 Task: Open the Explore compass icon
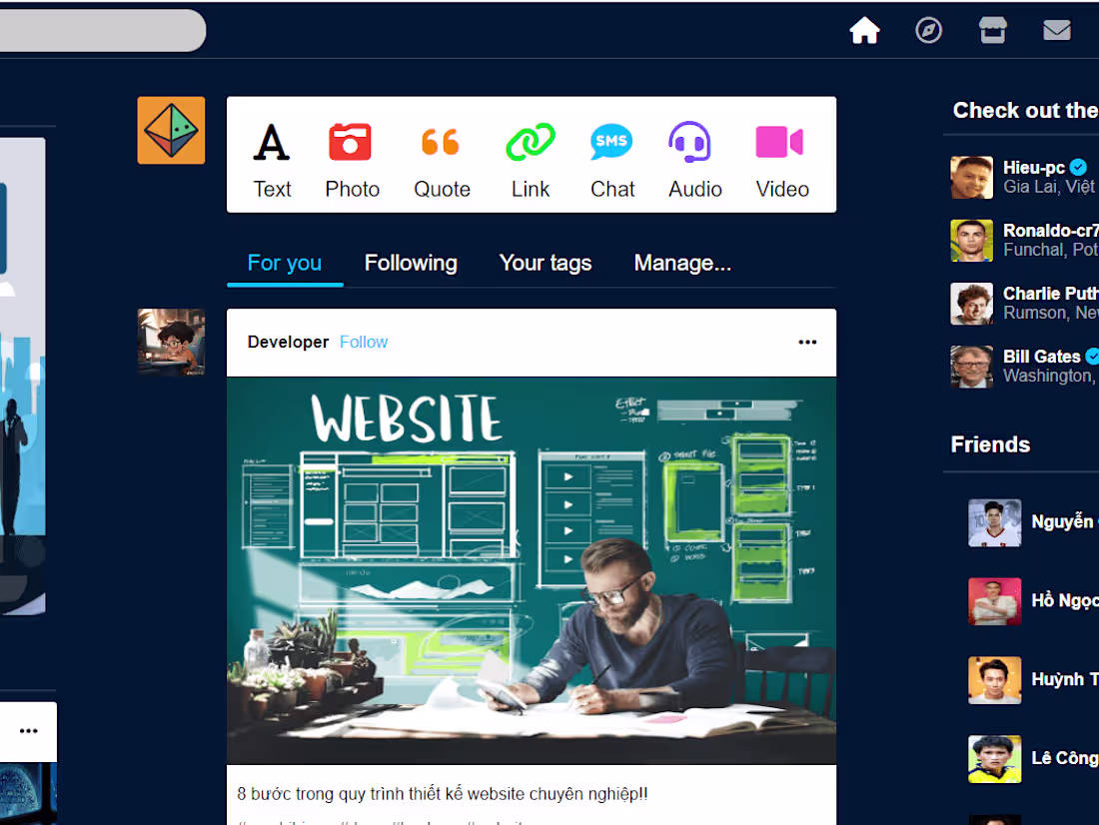(929, 30)
